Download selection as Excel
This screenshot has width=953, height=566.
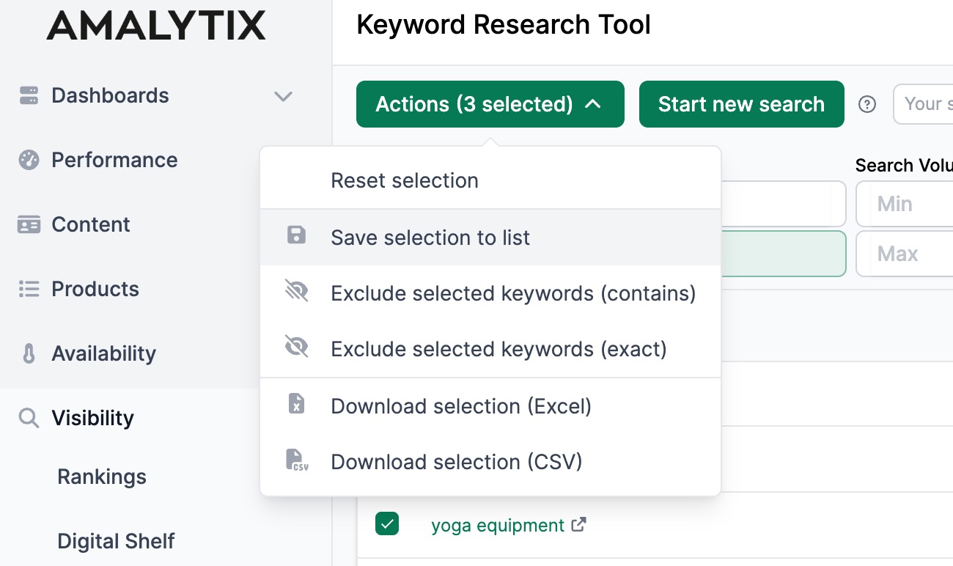460,406
